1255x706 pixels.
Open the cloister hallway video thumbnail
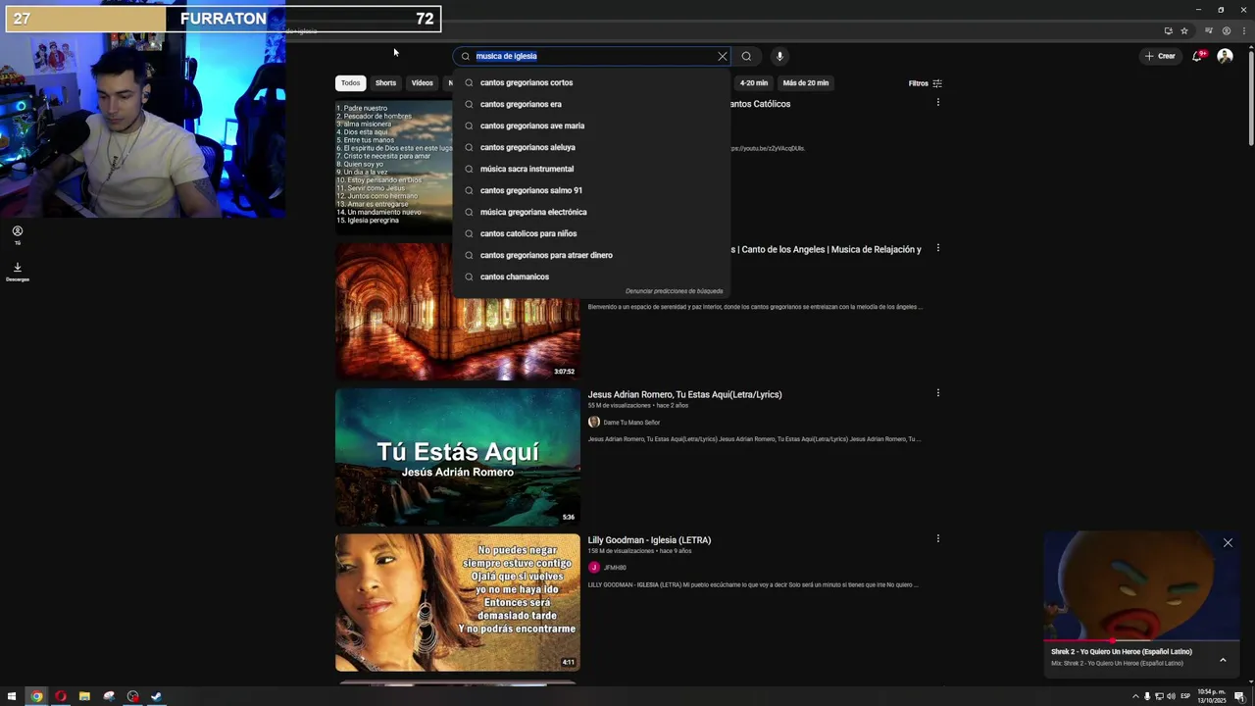pos(458,312)
